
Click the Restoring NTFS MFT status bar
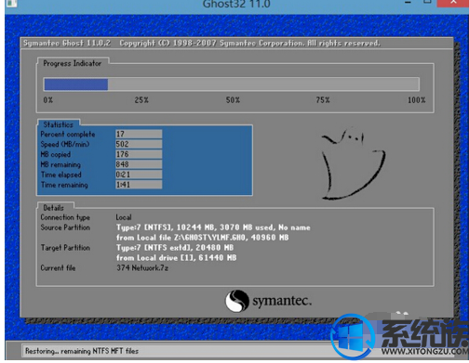(177, 351)
